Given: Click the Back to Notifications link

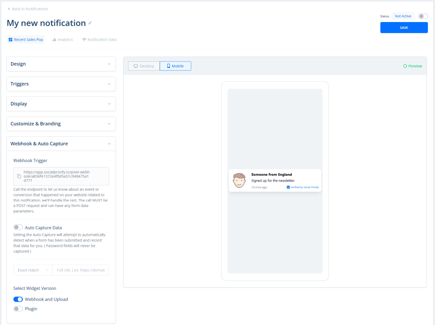Looking at the screenshot, I should (28, 8).
